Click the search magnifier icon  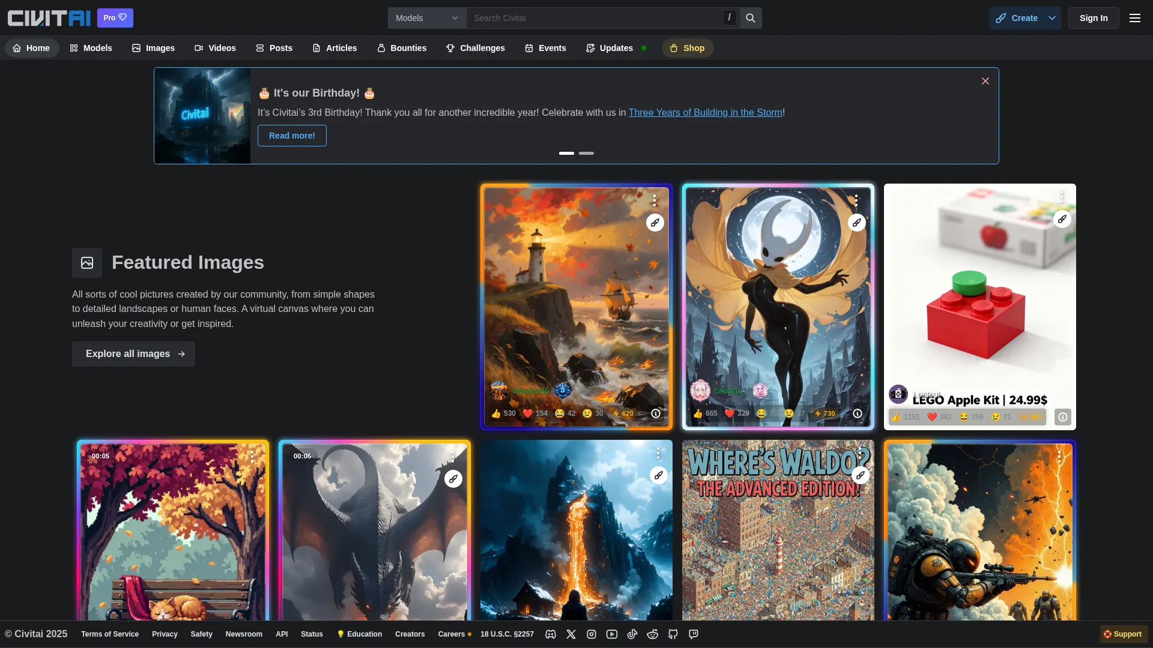tap(751, 18)
